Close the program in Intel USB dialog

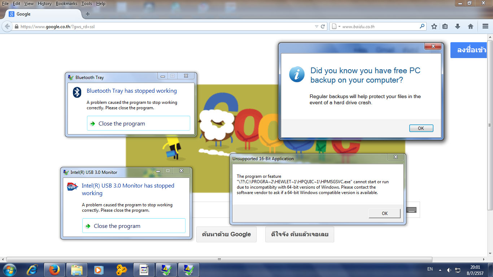point(134,226)
